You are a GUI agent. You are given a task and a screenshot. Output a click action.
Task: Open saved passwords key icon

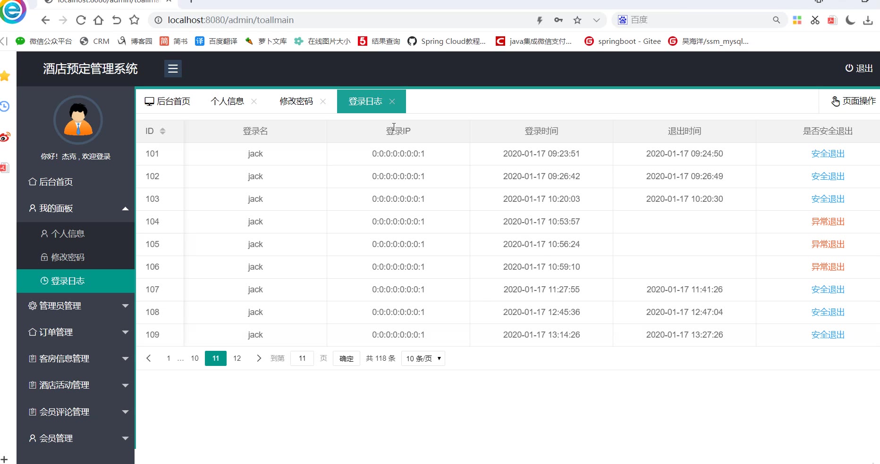pyautogui.click(x=558, y=20)
